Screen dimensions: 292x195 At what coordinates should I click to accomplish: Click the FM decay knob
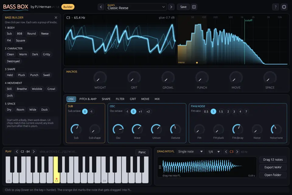pos(238,129)
